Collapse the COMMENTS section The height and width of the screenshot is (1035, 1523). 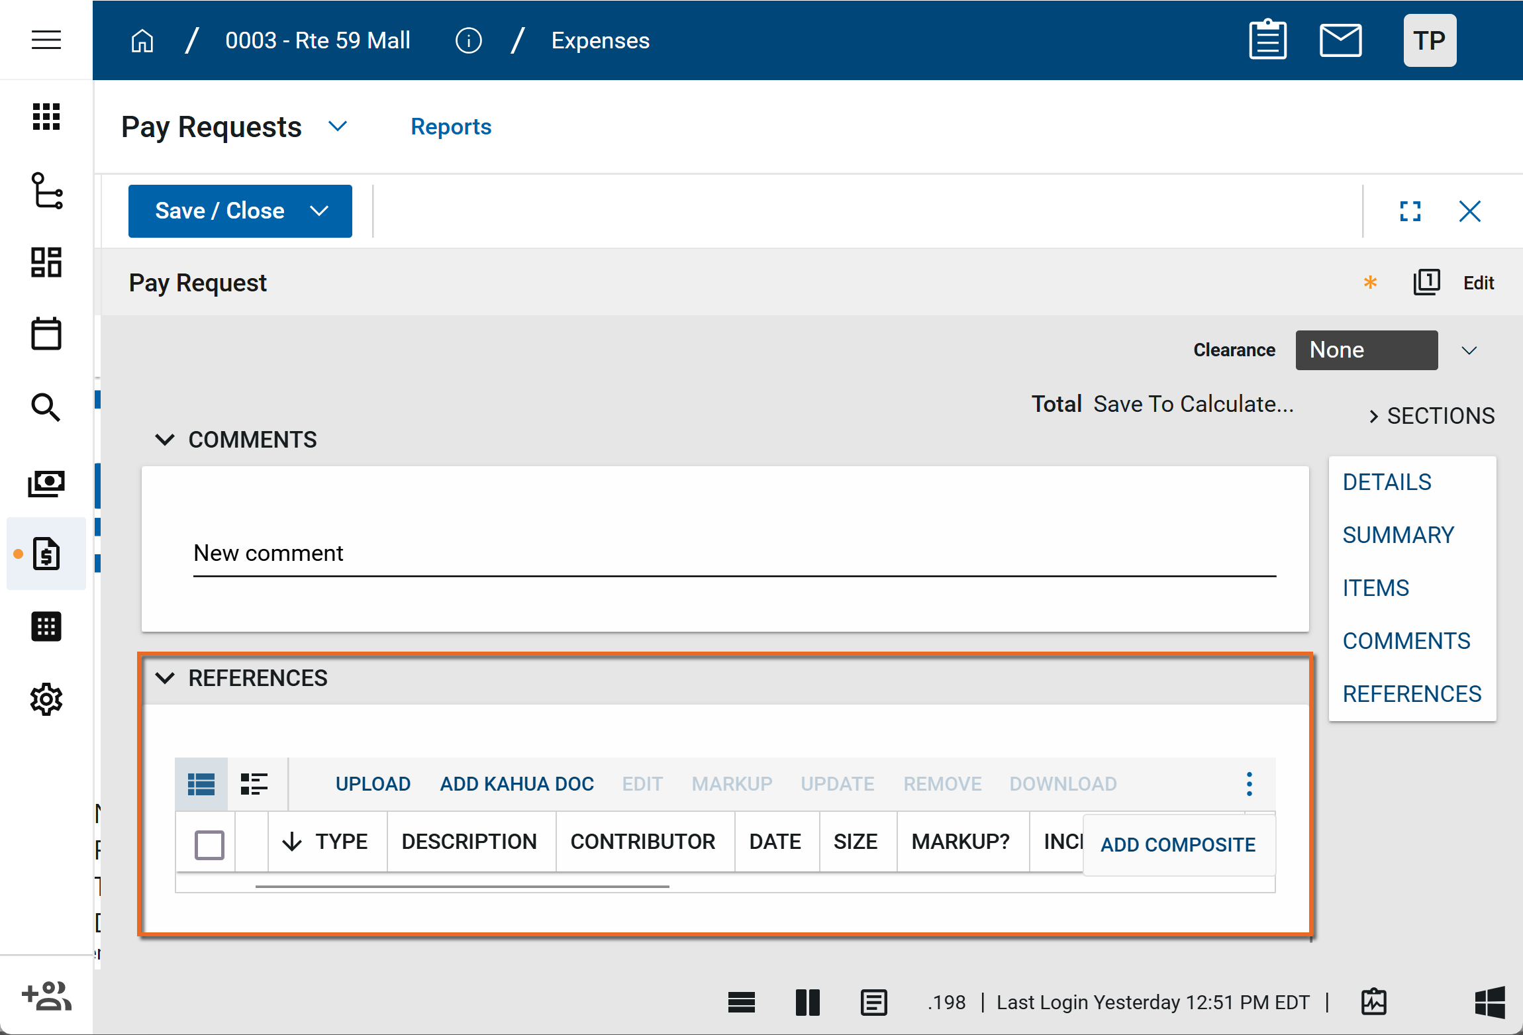coord(164,440)
